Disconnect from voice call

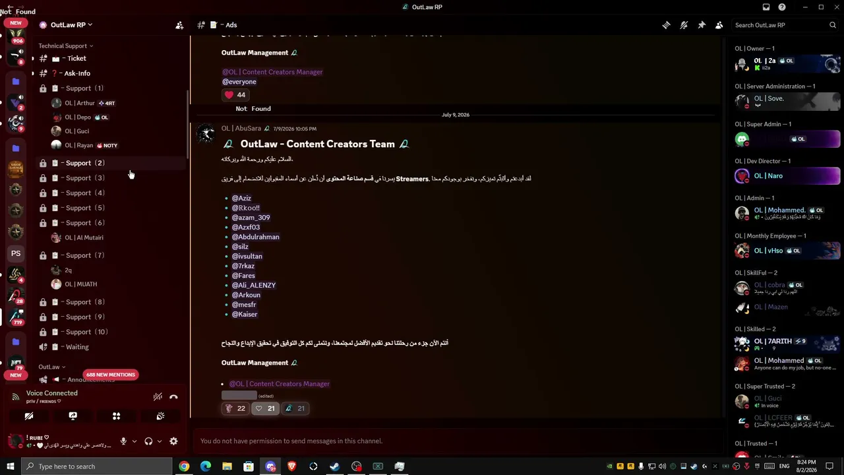point(173,396)
